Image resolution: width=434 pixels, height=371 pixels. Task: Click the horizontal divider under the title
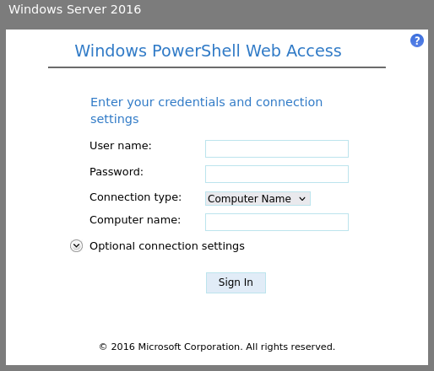click(217, 67)
